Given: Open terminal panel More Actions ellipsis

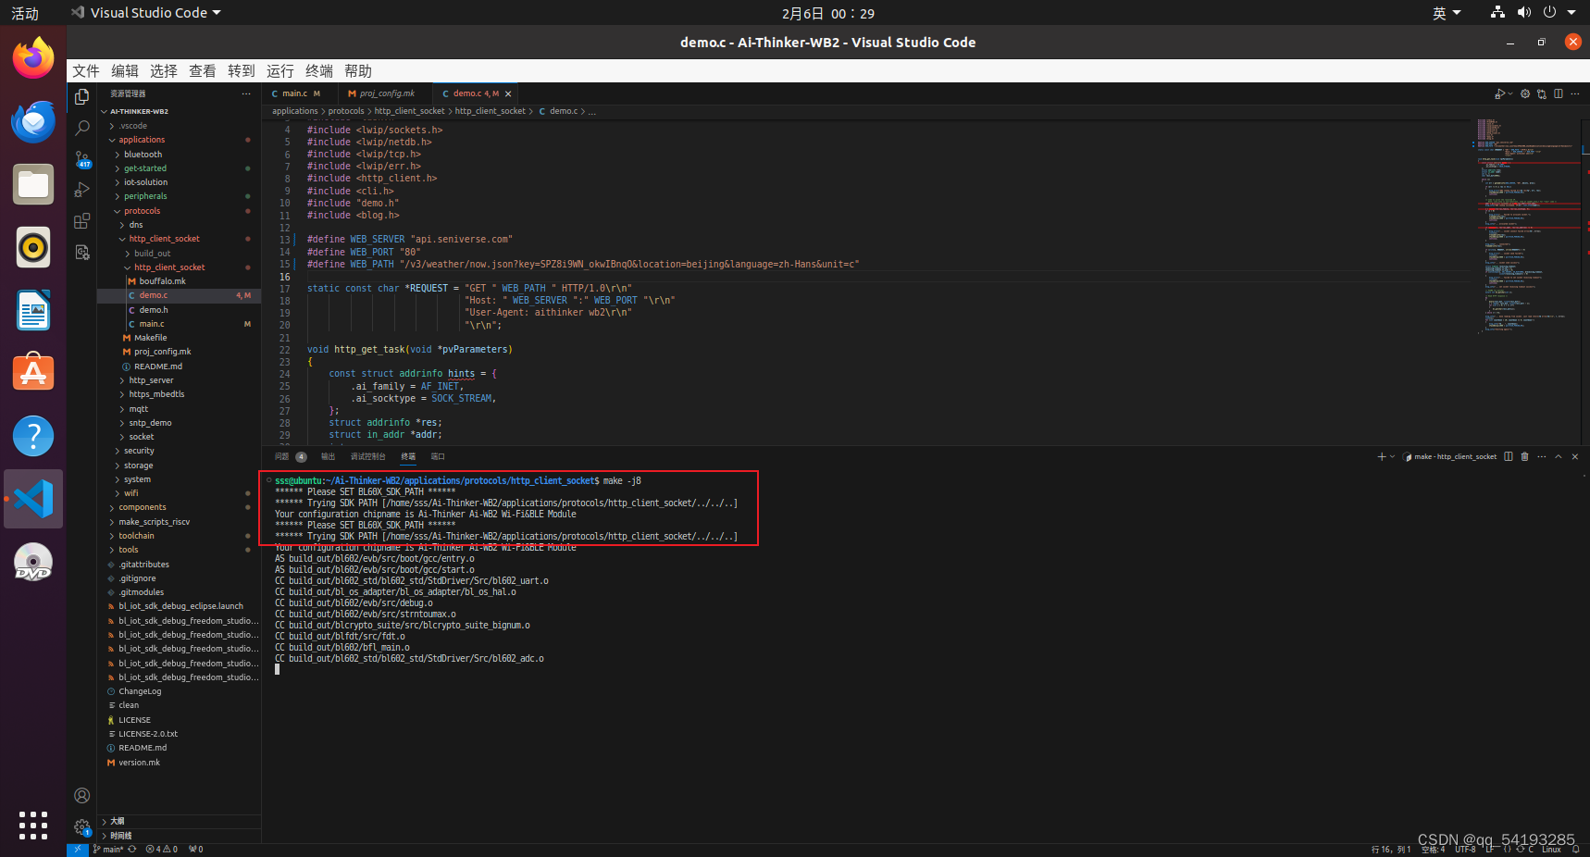Looking at the screenshot, I should coord(1542,456).
